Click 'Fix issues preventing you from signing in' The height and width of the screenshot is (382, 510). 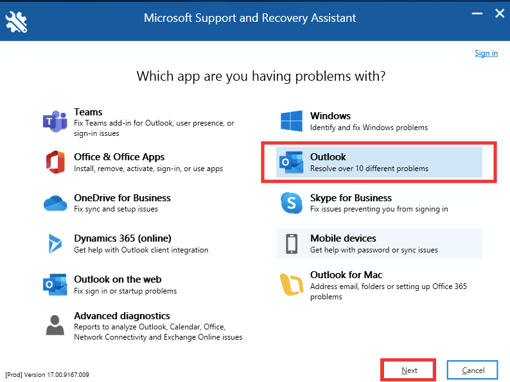[379, 209]
